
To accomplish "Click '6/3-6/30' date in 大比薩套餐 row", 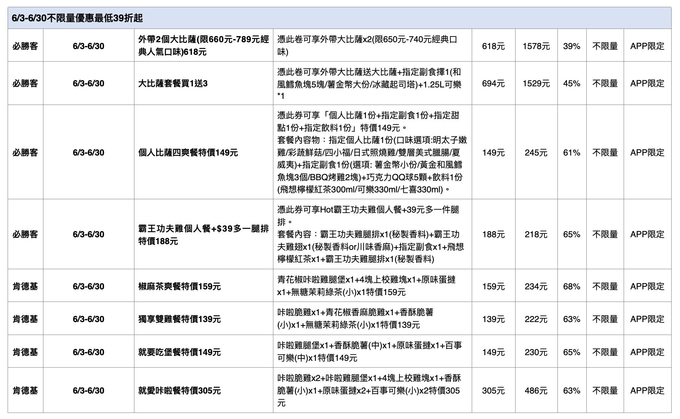I will tap(88, 83).
